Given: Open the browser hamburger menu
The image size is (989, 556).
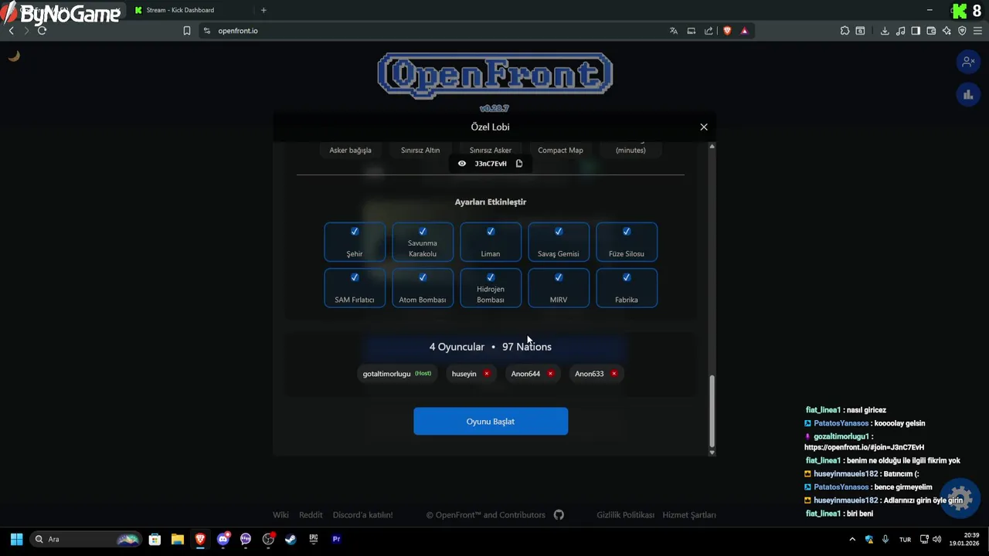Looking at the screenshot, I should 977,31.
